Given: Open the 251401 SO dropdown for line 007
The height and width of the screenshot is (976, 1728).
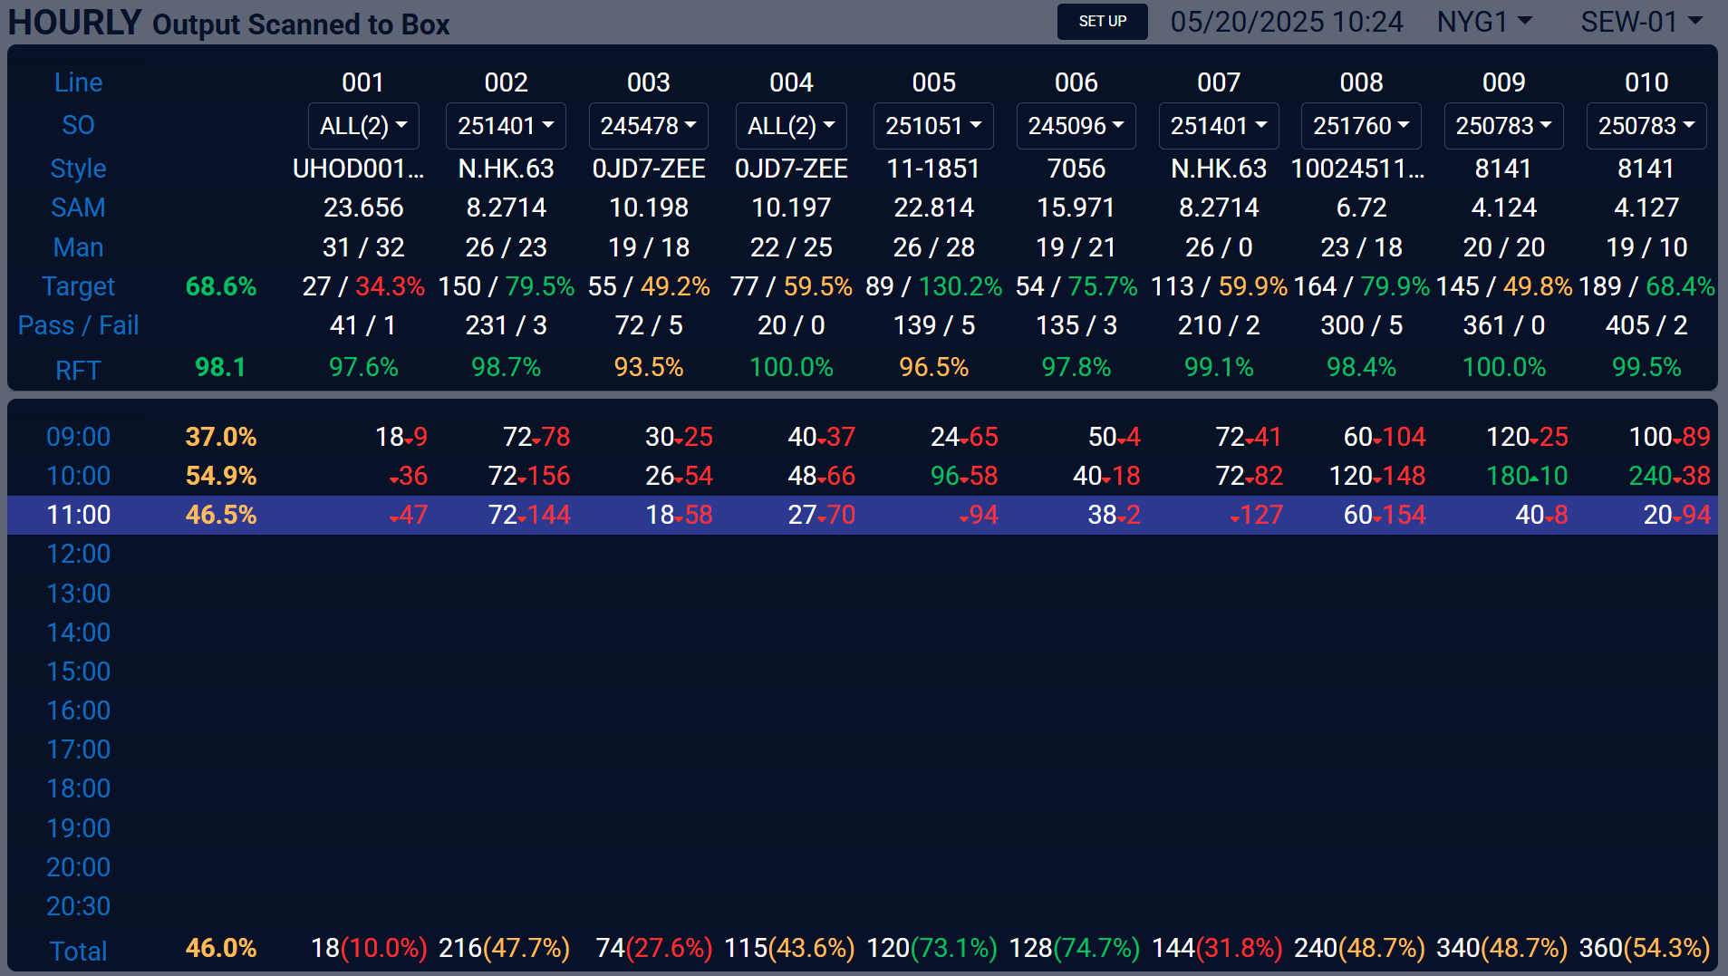Looking at the screenshot, I should coord(1219,126).
